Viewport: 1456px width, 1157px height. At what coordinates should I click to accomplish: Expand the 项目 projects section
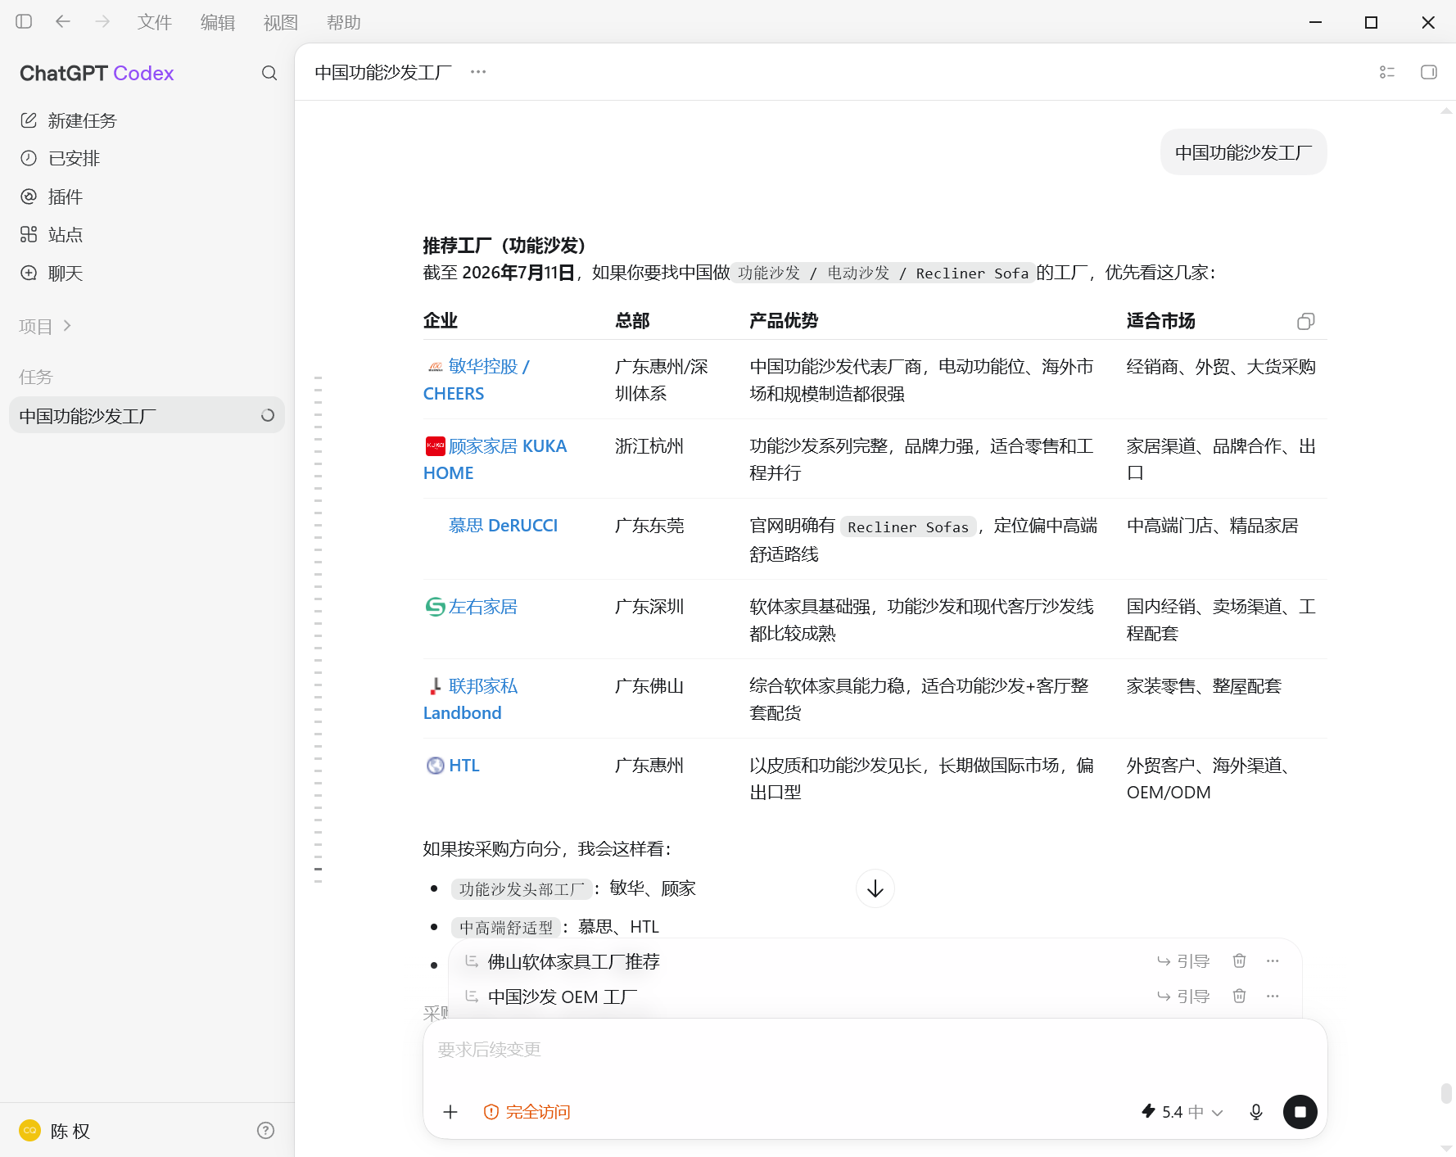click(45, 326)
